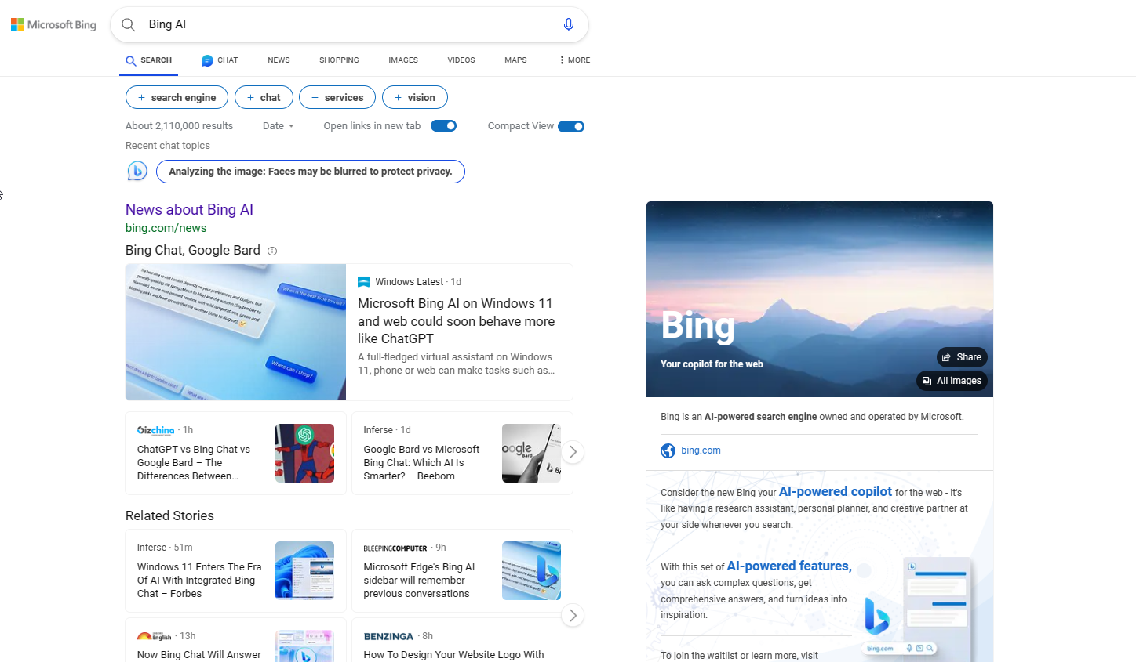
Task: Click the Windows Latest publisher icon
Action: tap(363, 281)
